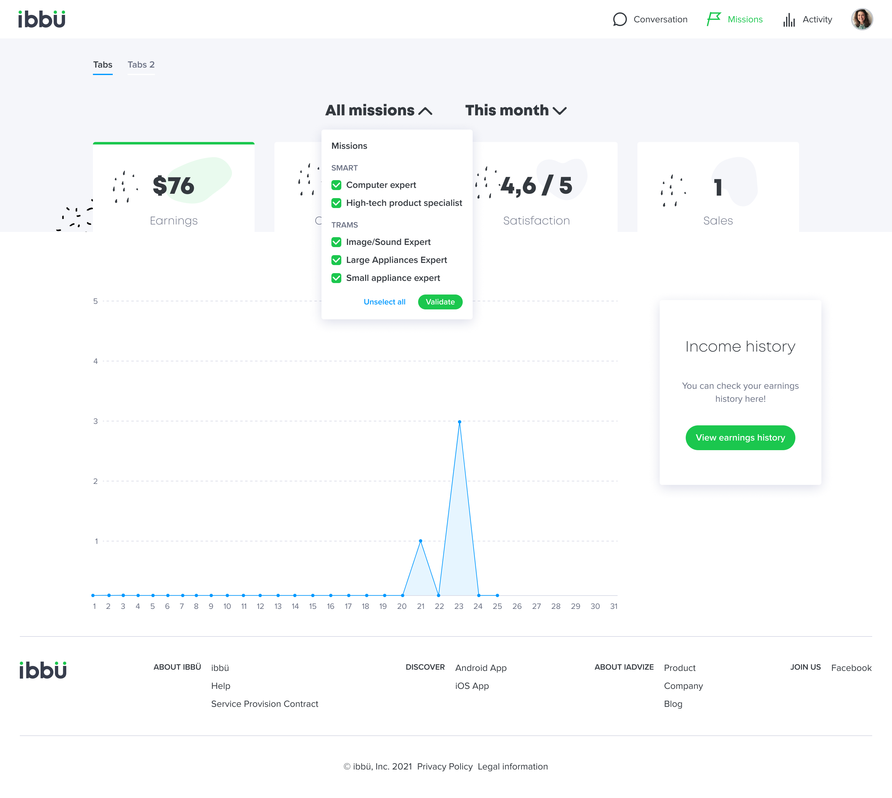892x798 pixels.
Task: Click the Conversation speech bubble icon
Action: click(x=619, y=19)
